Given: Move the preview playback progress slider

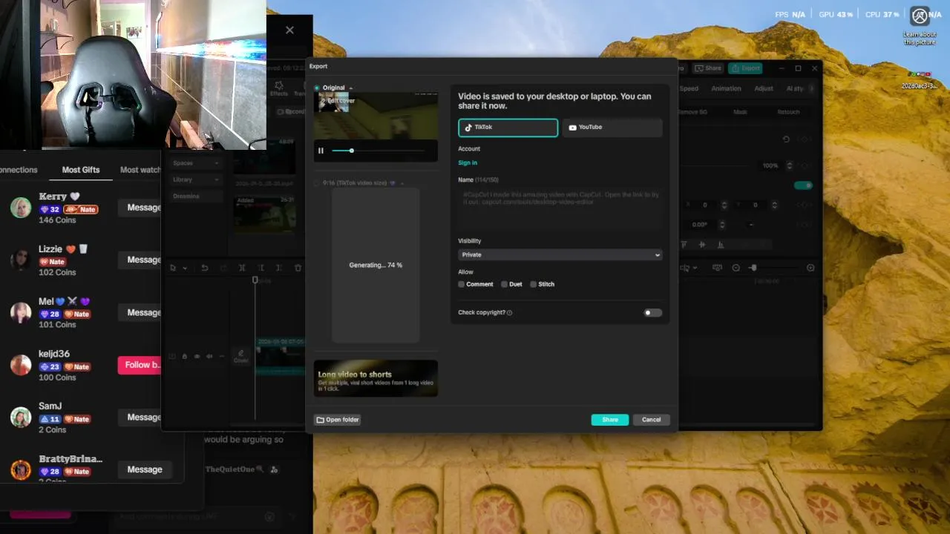Looking at the screenshot, I should (352, 151).
